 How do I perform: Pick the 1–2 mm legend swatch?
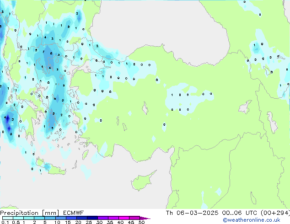coord(29,218)
